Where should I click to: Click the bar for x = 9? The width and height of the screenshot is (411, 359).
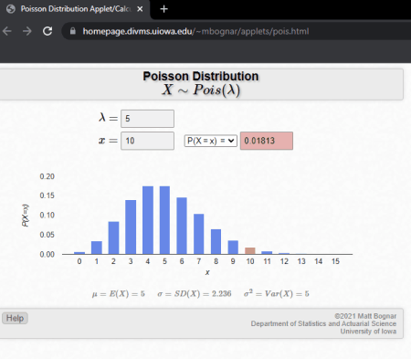point(233,248)
